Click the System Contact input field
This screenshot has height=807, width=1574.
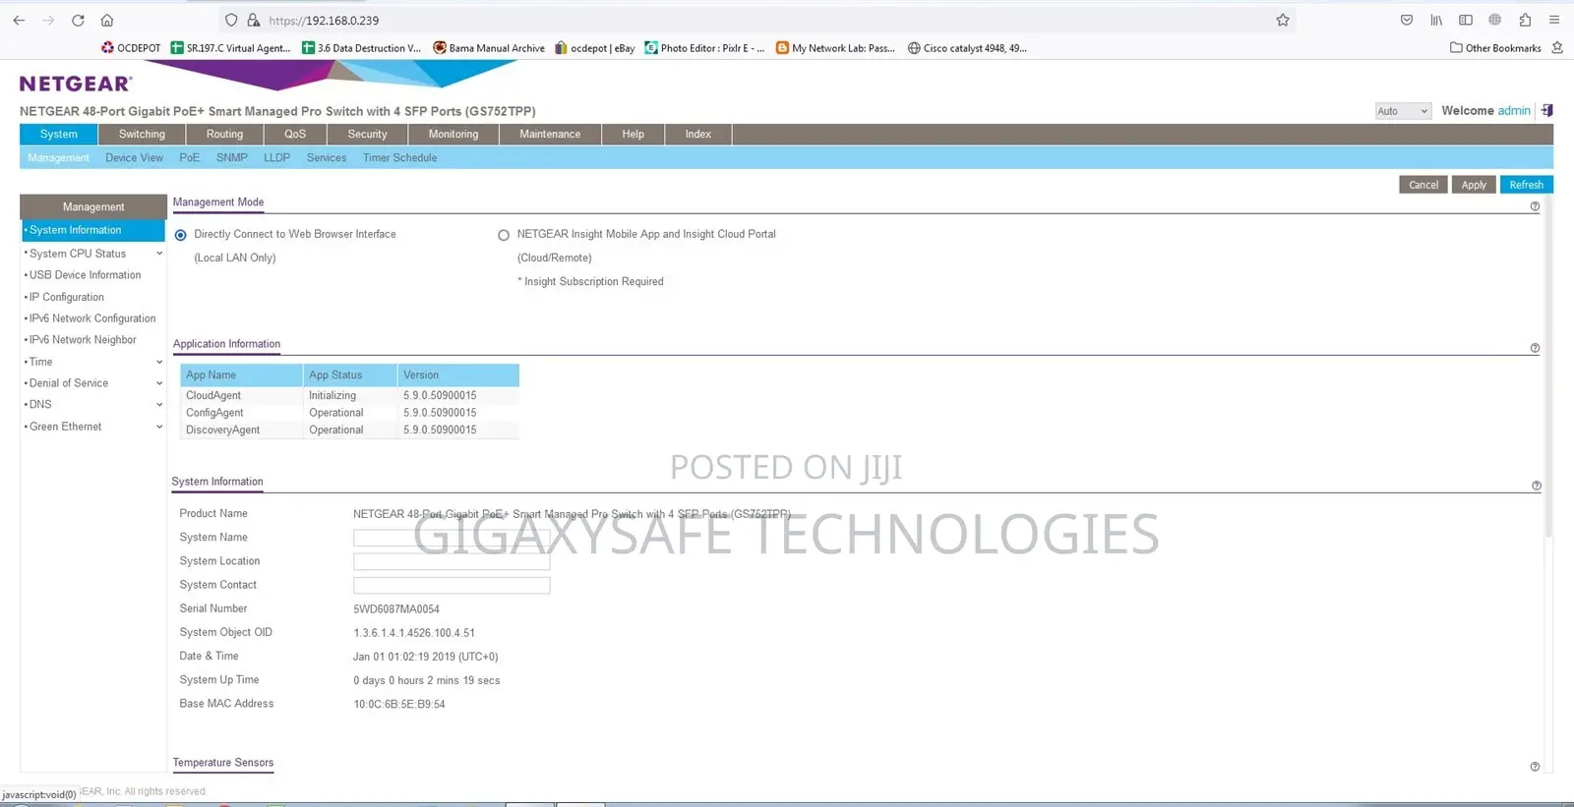tap(452, 585)
